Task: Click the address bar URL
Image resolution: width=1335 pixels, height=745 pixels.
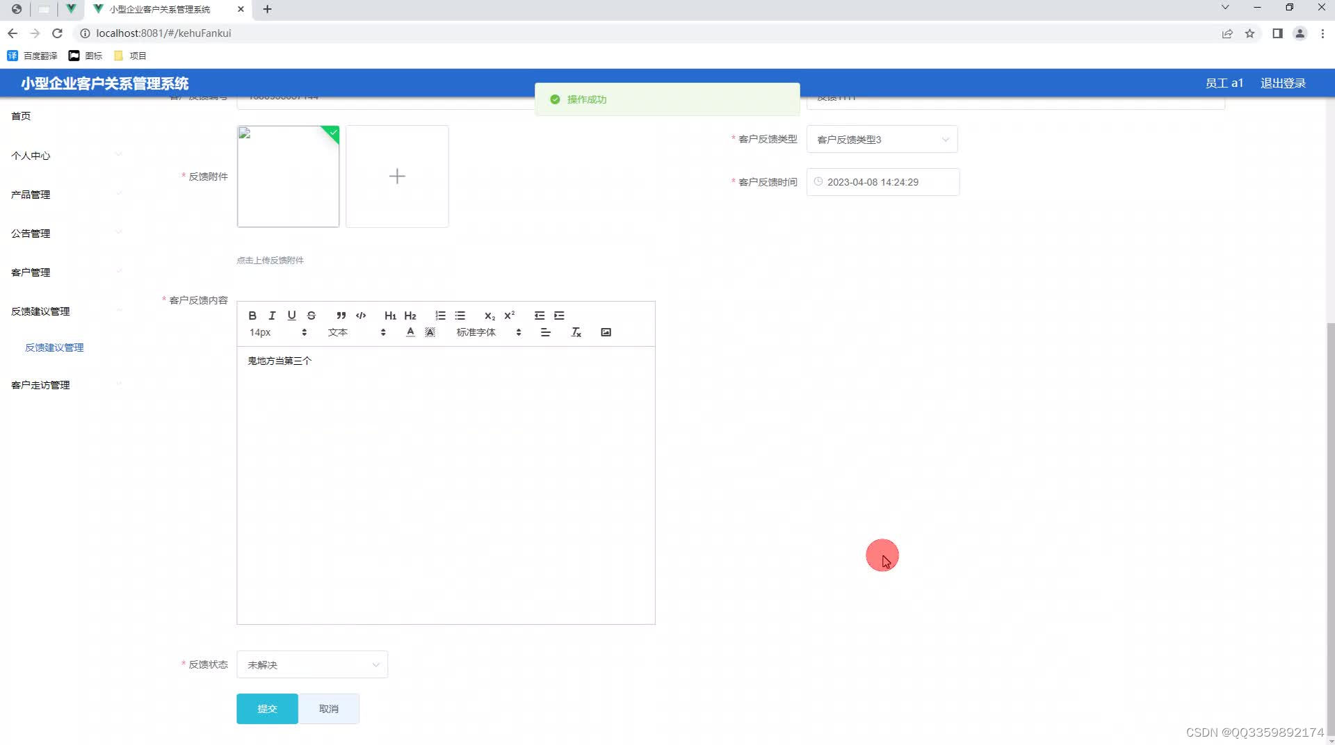Action: point(163,33)
